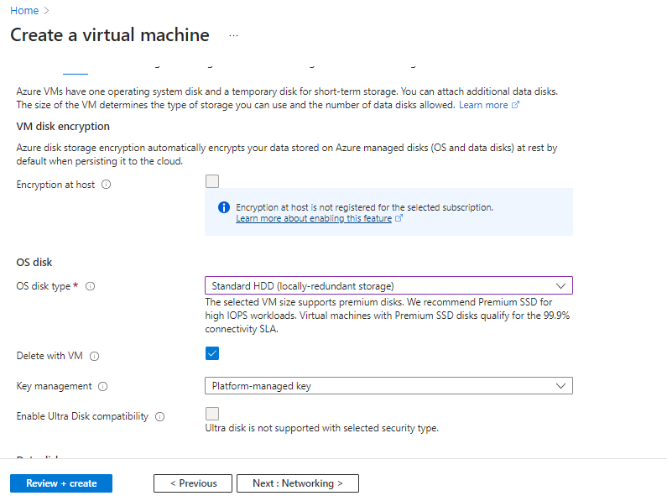Image resolution: width=667 pixels, height=501 pixels.
Task: Show the info tooltip for Delete with VM
Action: click(95, 357)
